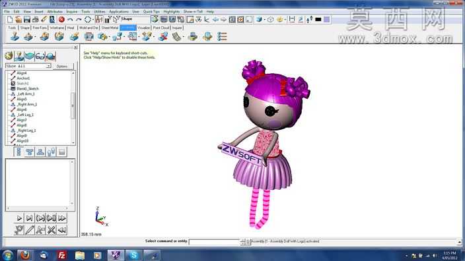Click the pencil edit feature icon
The width and height of the screenshot is (465, 261).
(x=30, y=230)
